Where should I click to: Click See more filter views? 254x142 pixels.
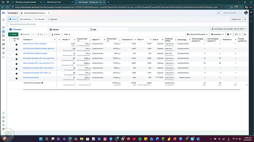(x=53, y=19)
